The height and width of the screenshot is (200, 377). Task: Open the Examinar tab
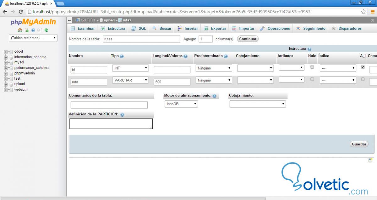[x=83, y=29]
